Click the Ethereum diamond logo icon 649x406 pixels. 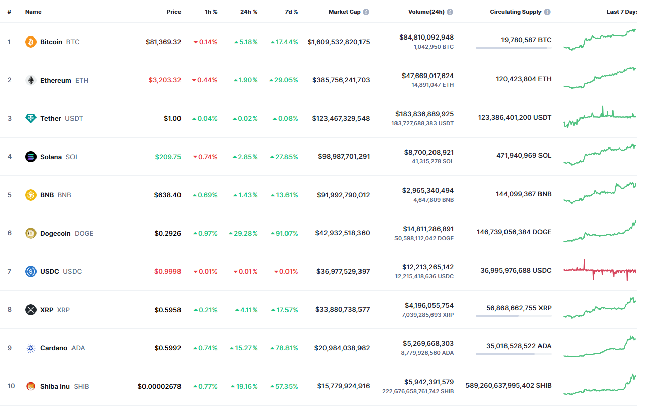coord(31,80)
